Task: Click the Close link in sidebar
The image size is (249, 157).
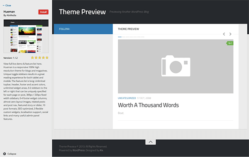Action: tap(7, 5)
